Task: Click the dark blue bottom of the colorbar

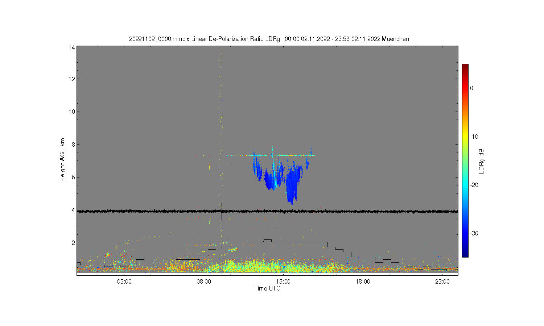Action: pyautogui.click(x=465, y=254)
